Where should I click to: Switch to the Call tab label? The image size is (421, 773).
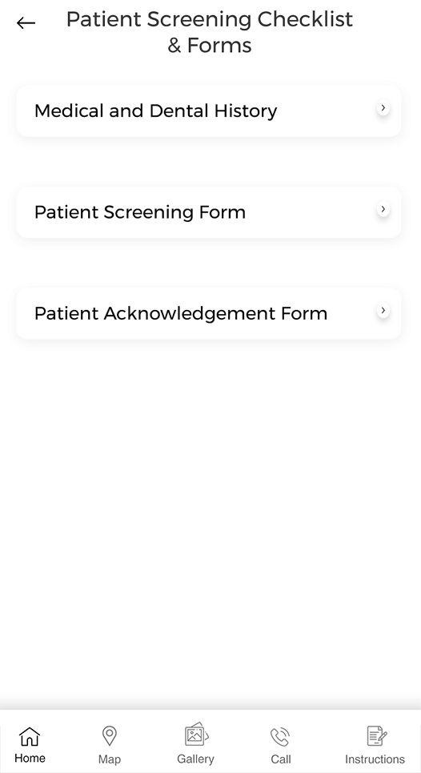[281, 759]
